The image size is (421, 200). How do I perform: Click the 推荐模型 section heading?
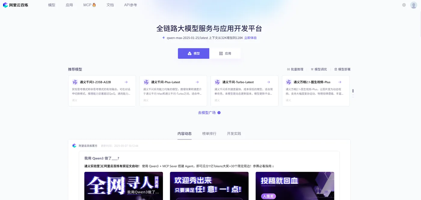pos(75,69)
